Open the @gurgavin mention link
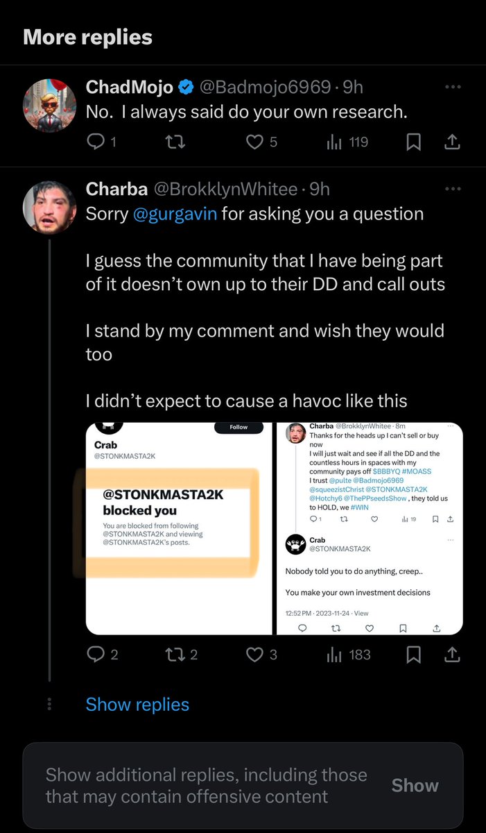Image resolution: width=486 pixels, height=833 pixels. 175,214
